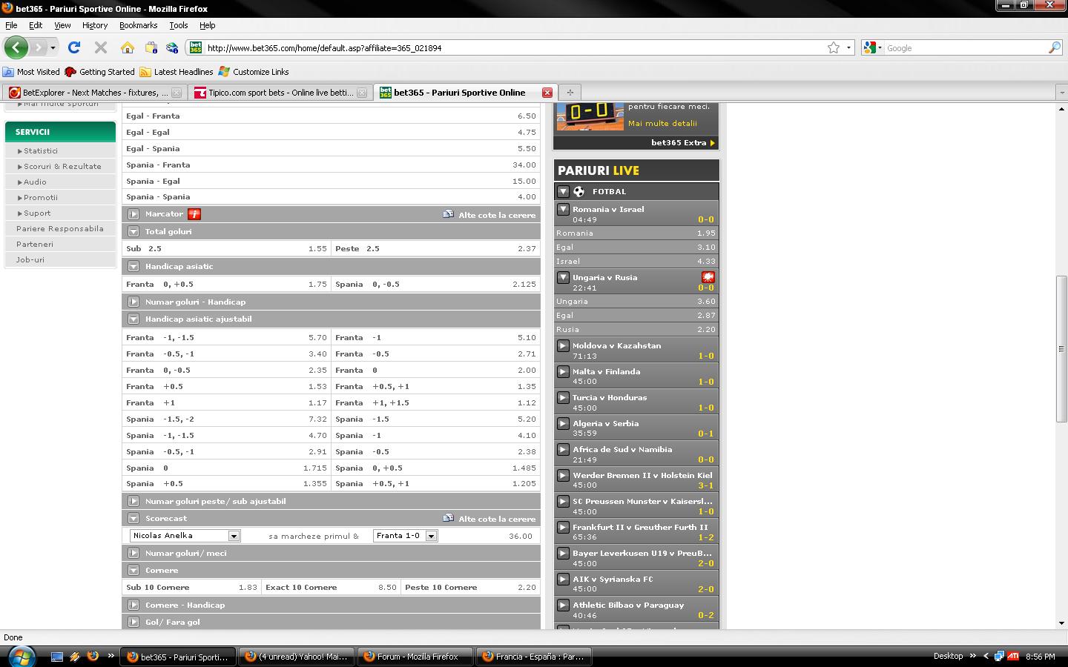This screenshot has height=667, width=1068.
Task: Collapse the Total goluri section
Action: click(133, 231)
